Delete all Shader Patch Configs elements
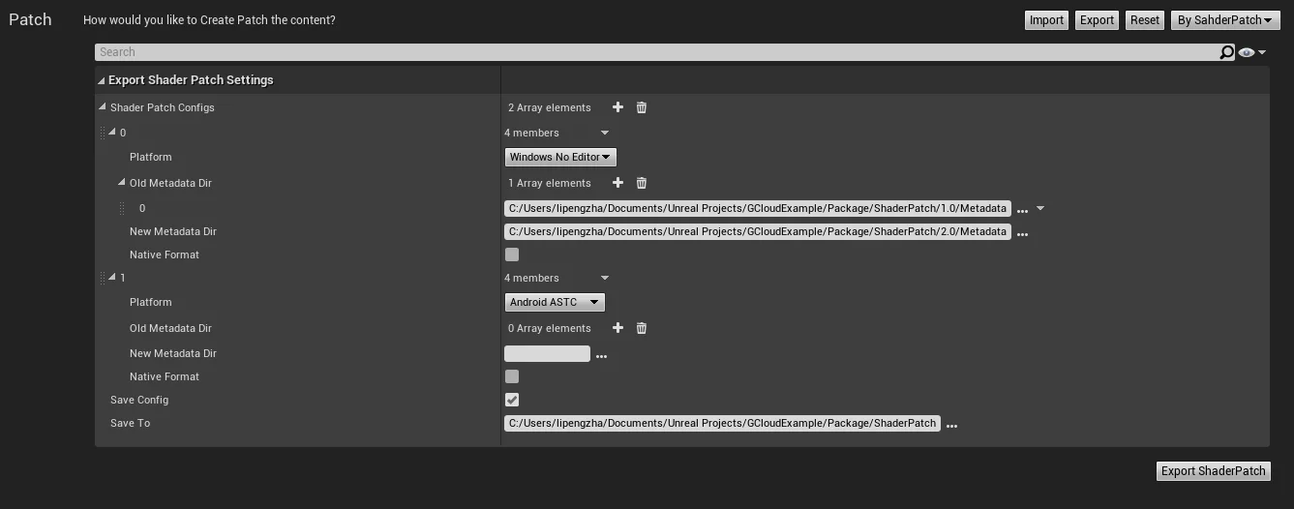The width and height of the screenshot is (1294, 509). coord(641,107)
